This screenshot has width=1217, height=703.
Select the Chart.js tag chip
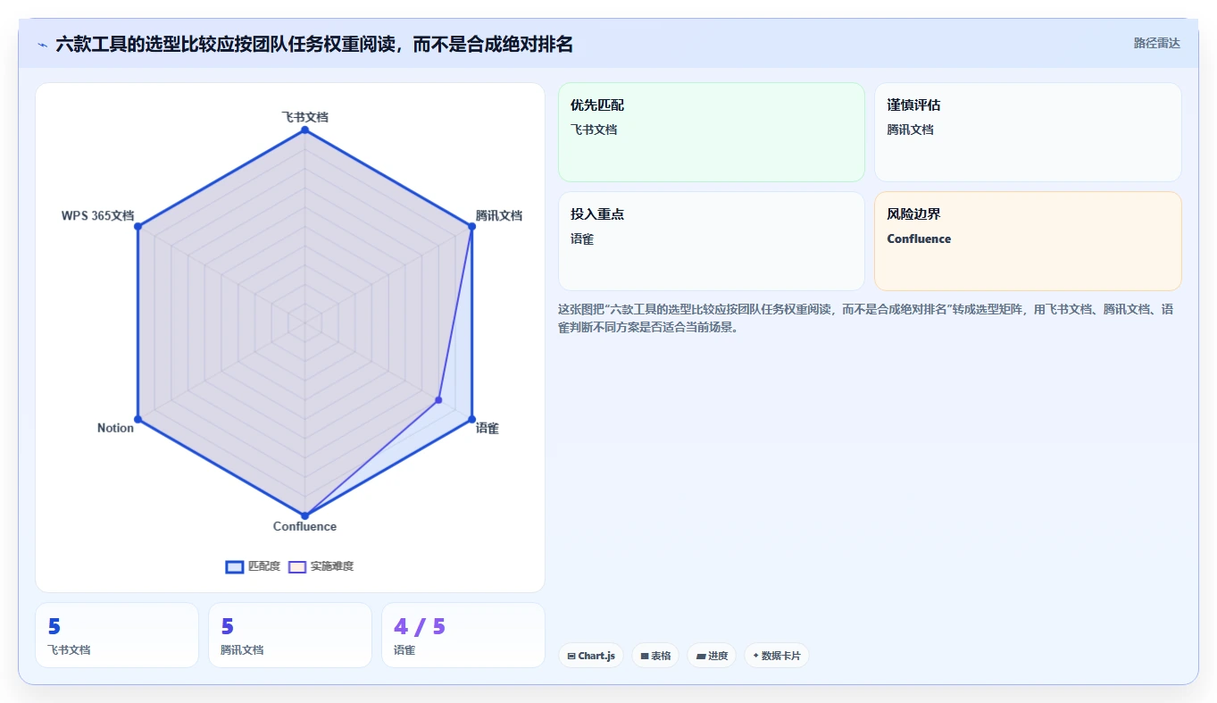[591, 656]
